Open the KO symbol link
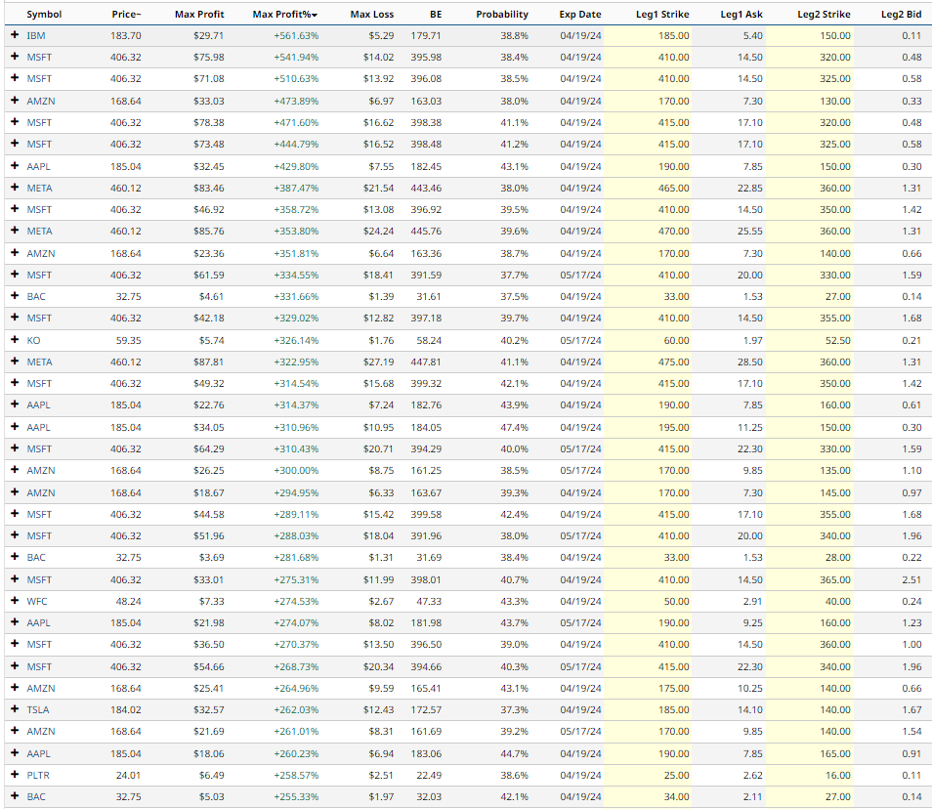Viewport: 932px width, 809px height. [x=33, y=341]
